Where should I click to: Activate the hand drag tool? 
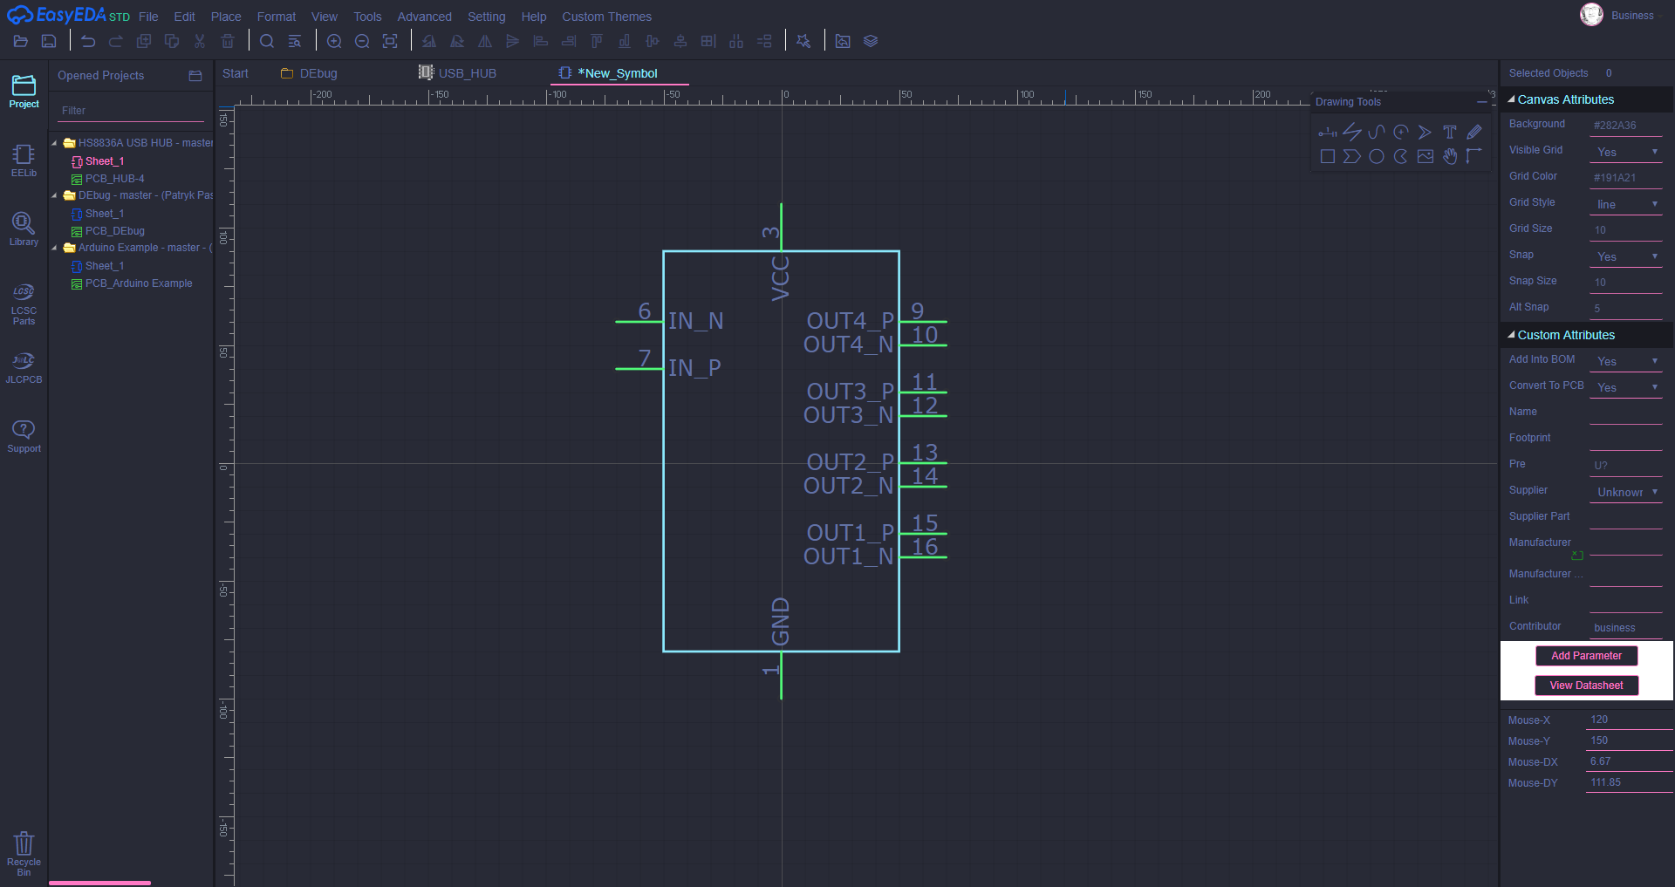point(1449,156)
